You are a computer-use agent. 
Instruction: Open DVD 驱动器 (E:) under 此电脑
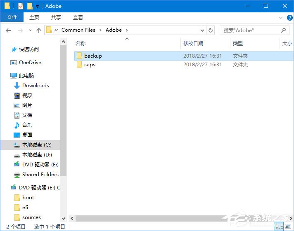point(40,165)
